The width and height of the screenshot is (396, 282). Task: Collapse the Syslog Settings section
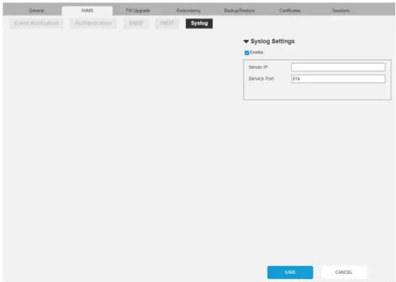coord(246,41)
